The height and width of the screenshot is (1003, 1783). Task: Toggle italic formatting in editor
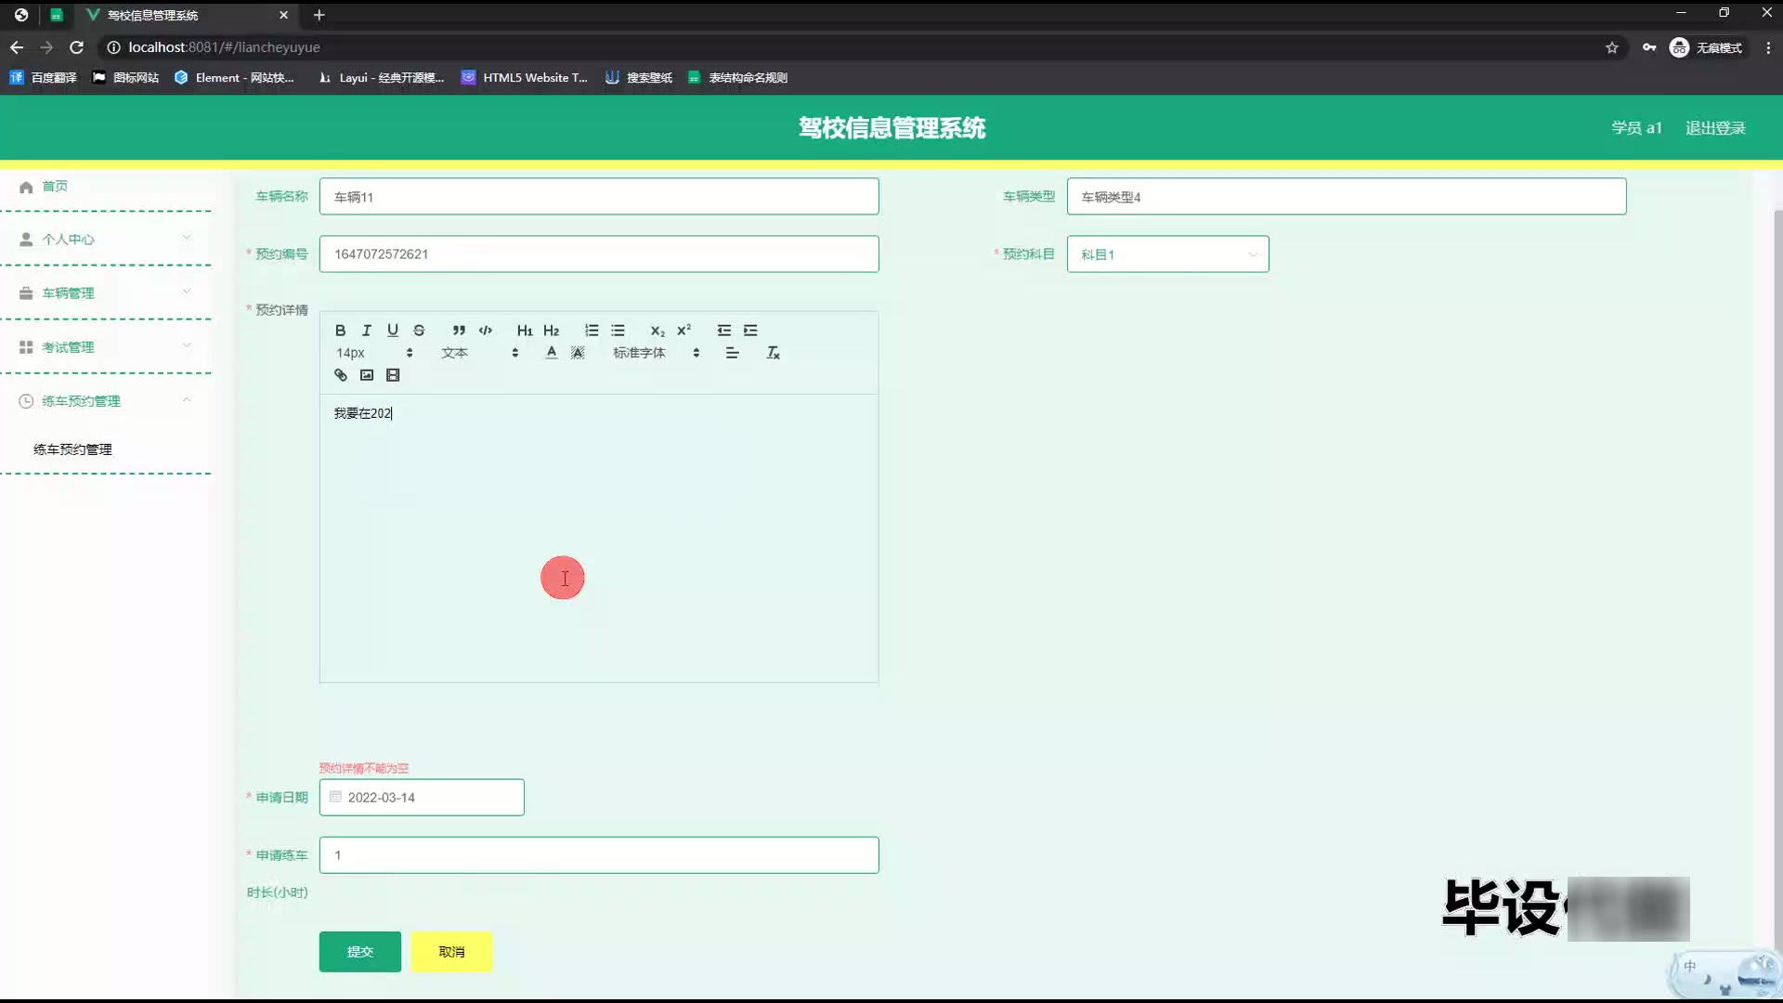coord(367,330)
